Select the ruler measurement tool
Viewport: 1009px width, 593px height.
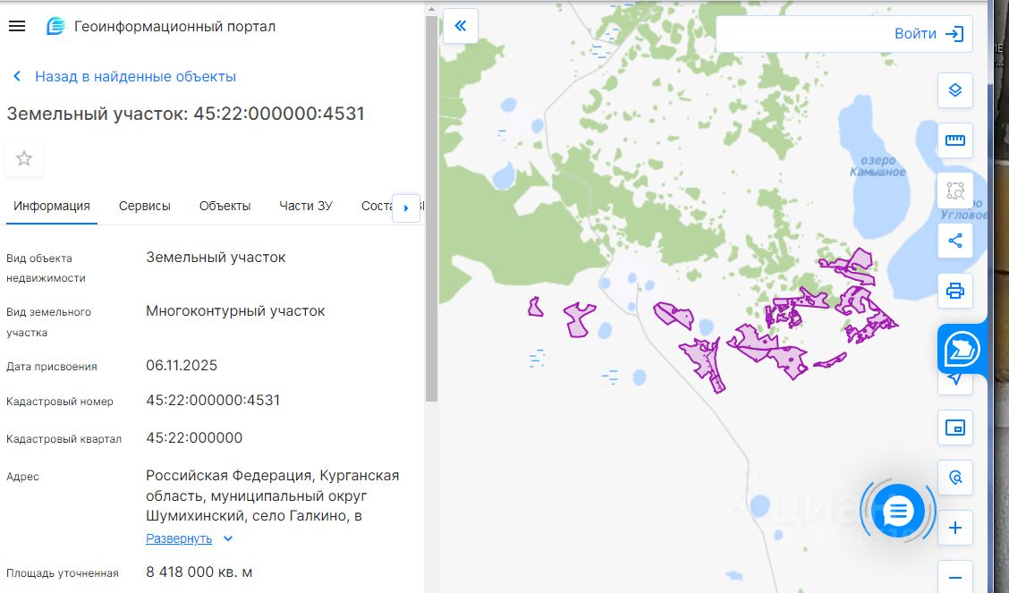coord(954,140)
